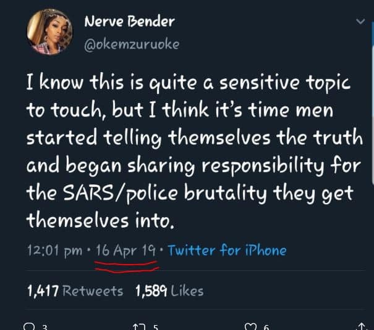Viewport: 374px width, 330px height.
Task: Click the retweet count number 5
Action: [155, 328]
